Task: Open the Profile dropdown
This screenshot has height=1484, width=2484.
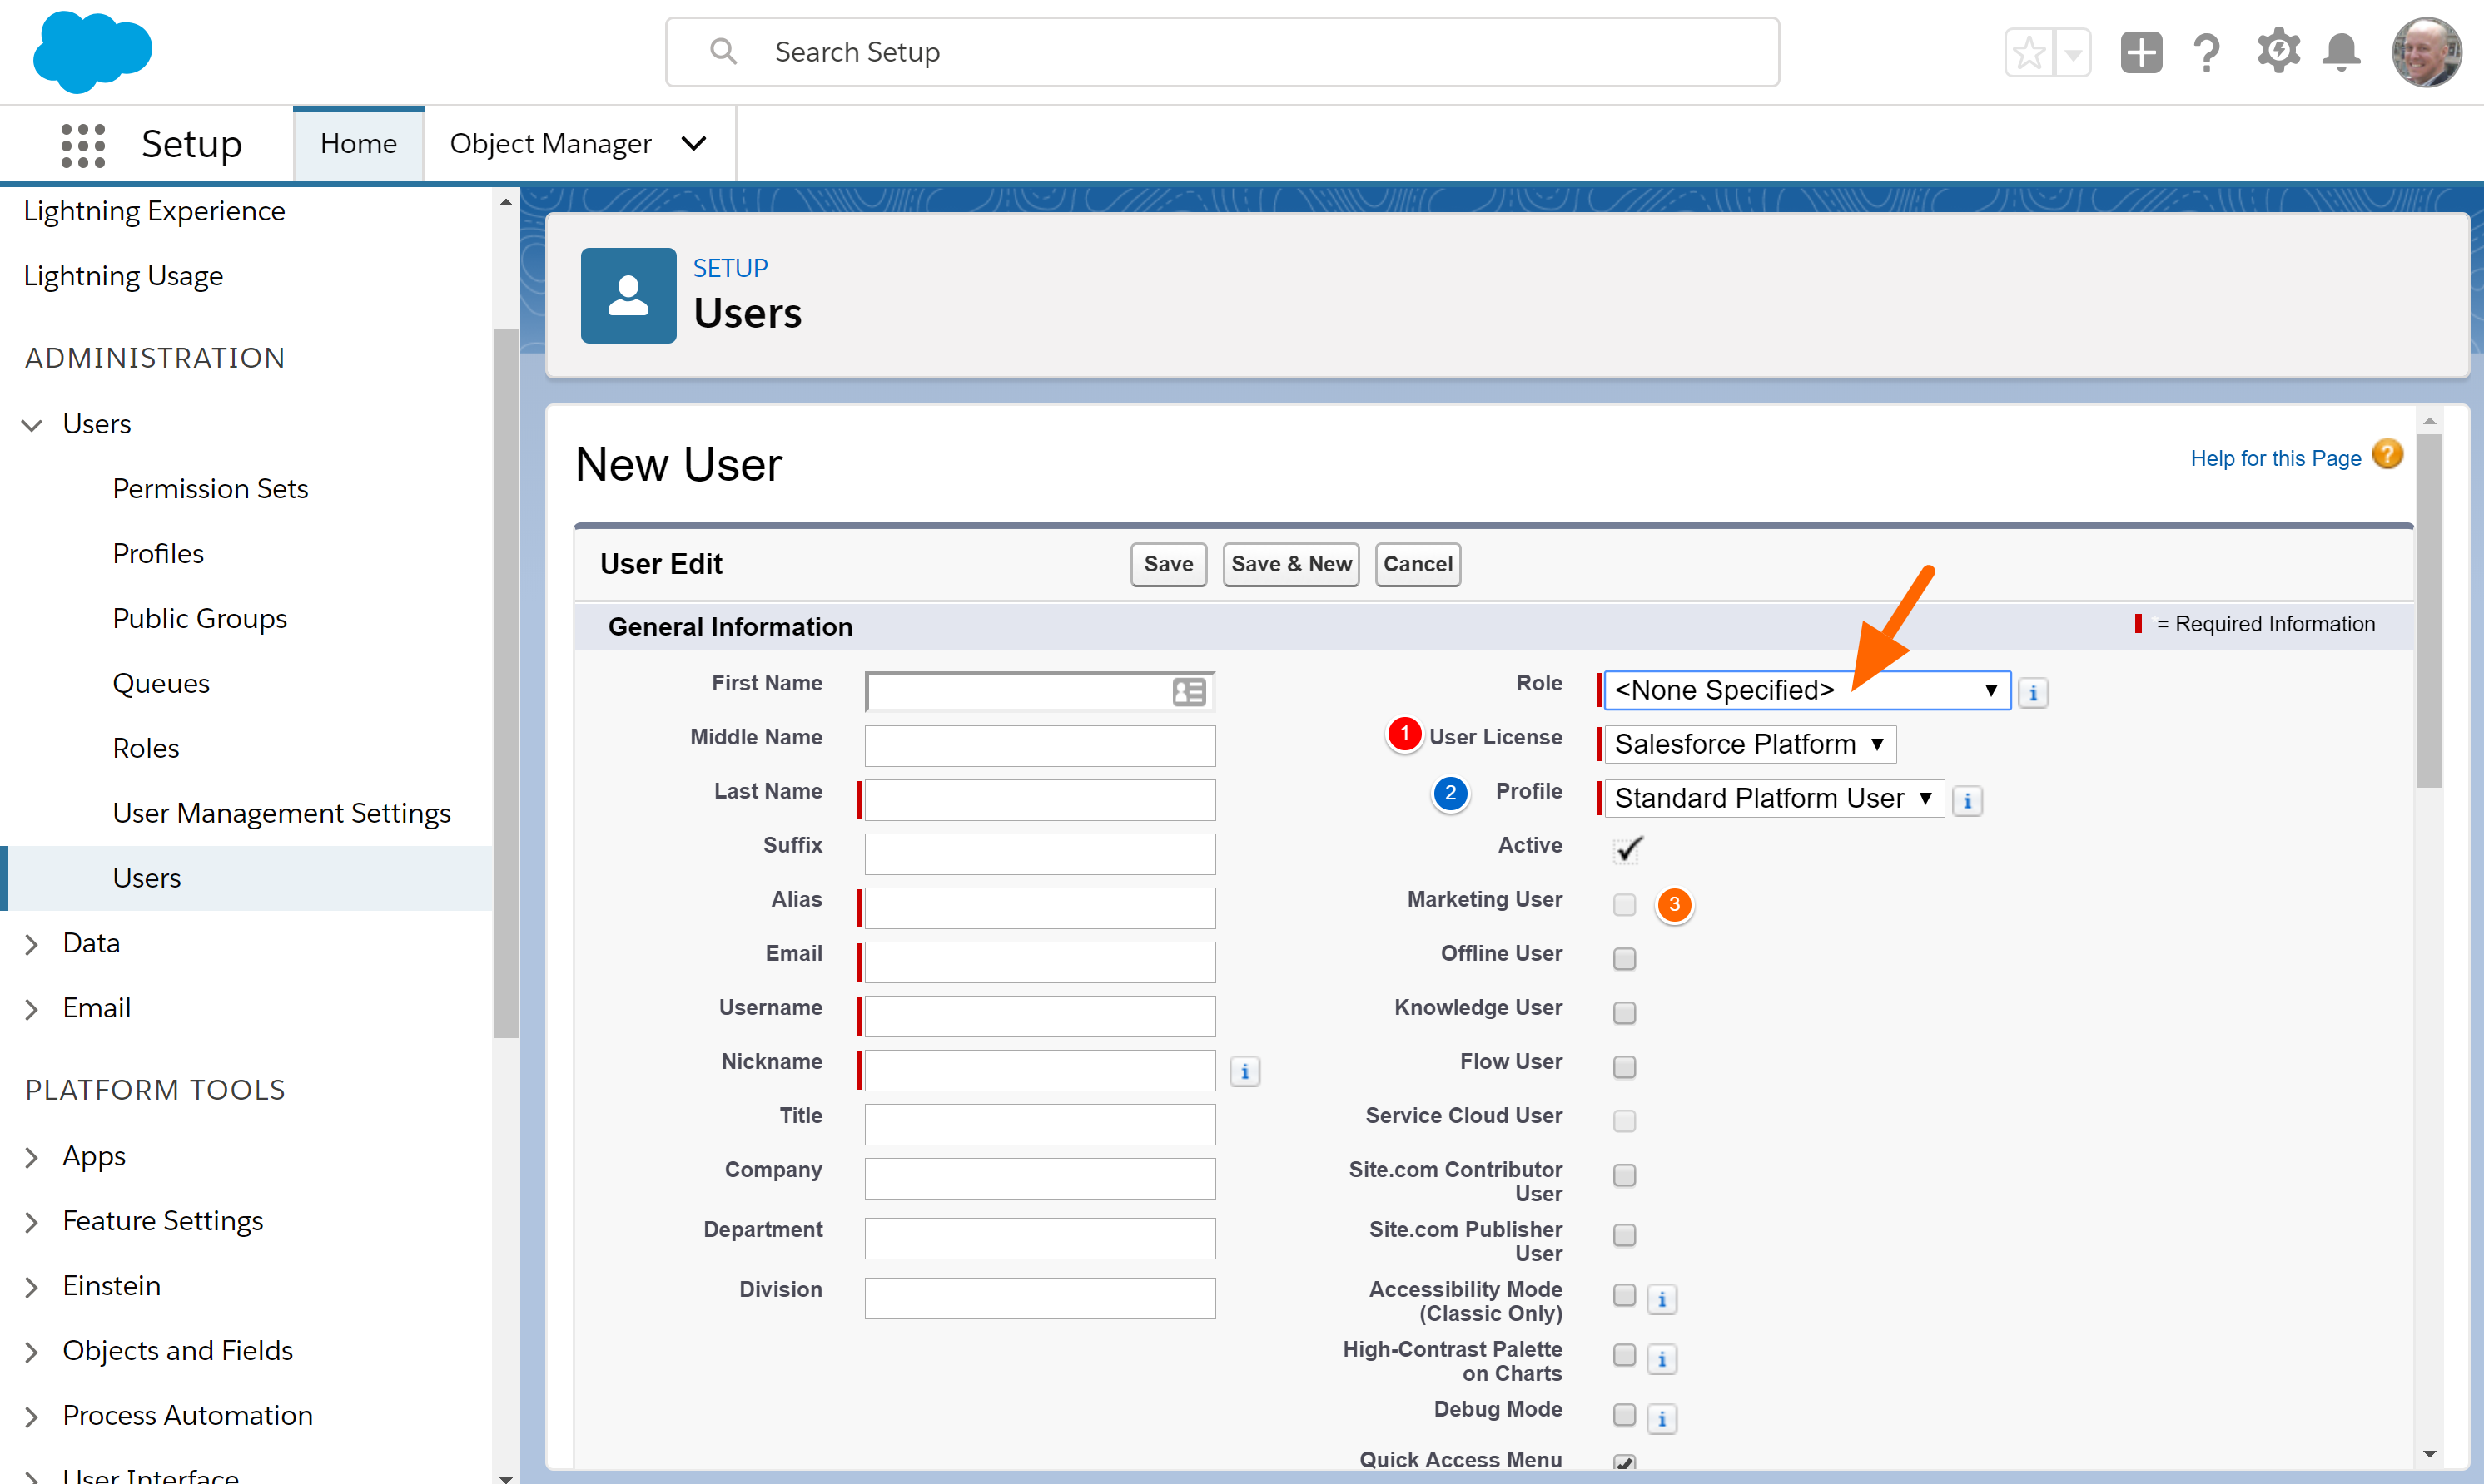Action: tap(1774, 799)
